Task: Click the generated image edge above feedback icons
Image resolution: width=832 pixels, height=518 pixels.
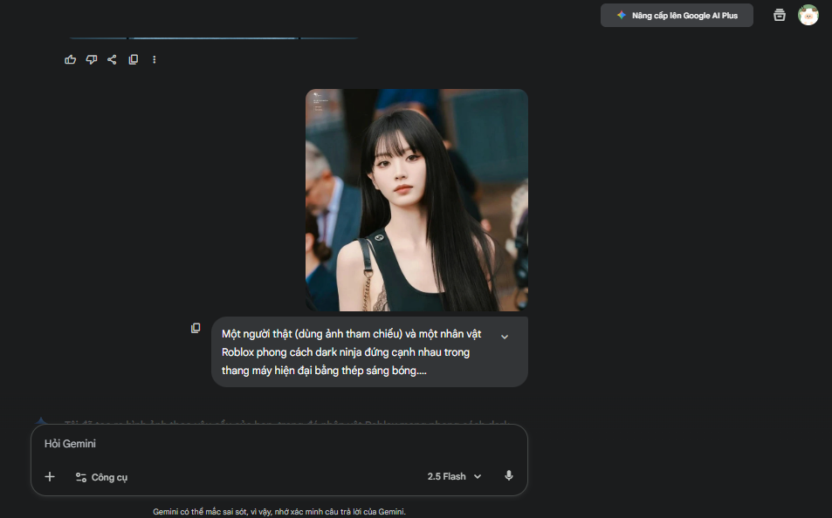Action: [x=214, y=38]
